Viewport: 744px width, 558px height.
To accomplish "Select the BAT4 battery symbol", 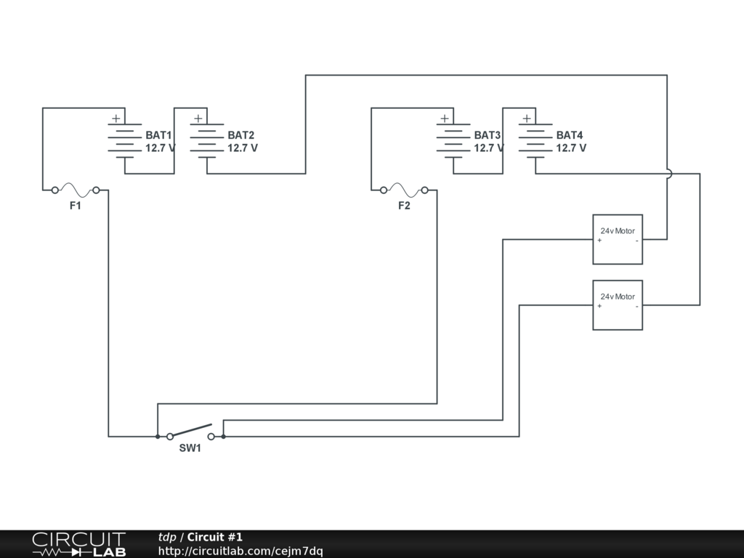I will click(x=535, y=141).
